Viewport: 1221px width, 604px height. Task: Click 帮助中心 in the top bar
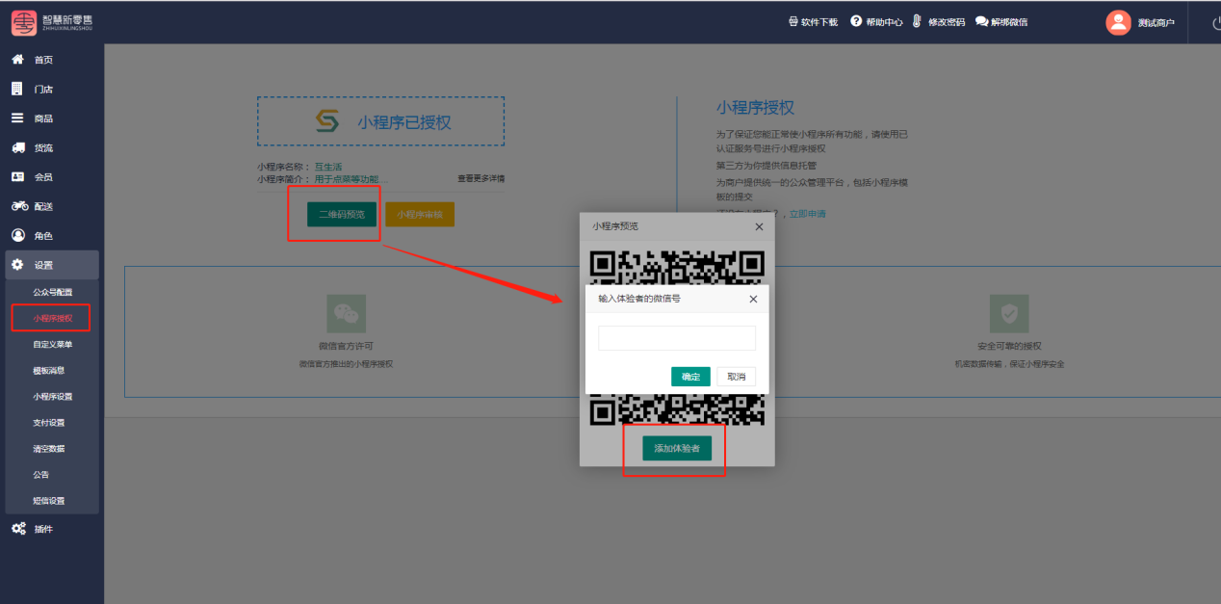tap(884, 22)
